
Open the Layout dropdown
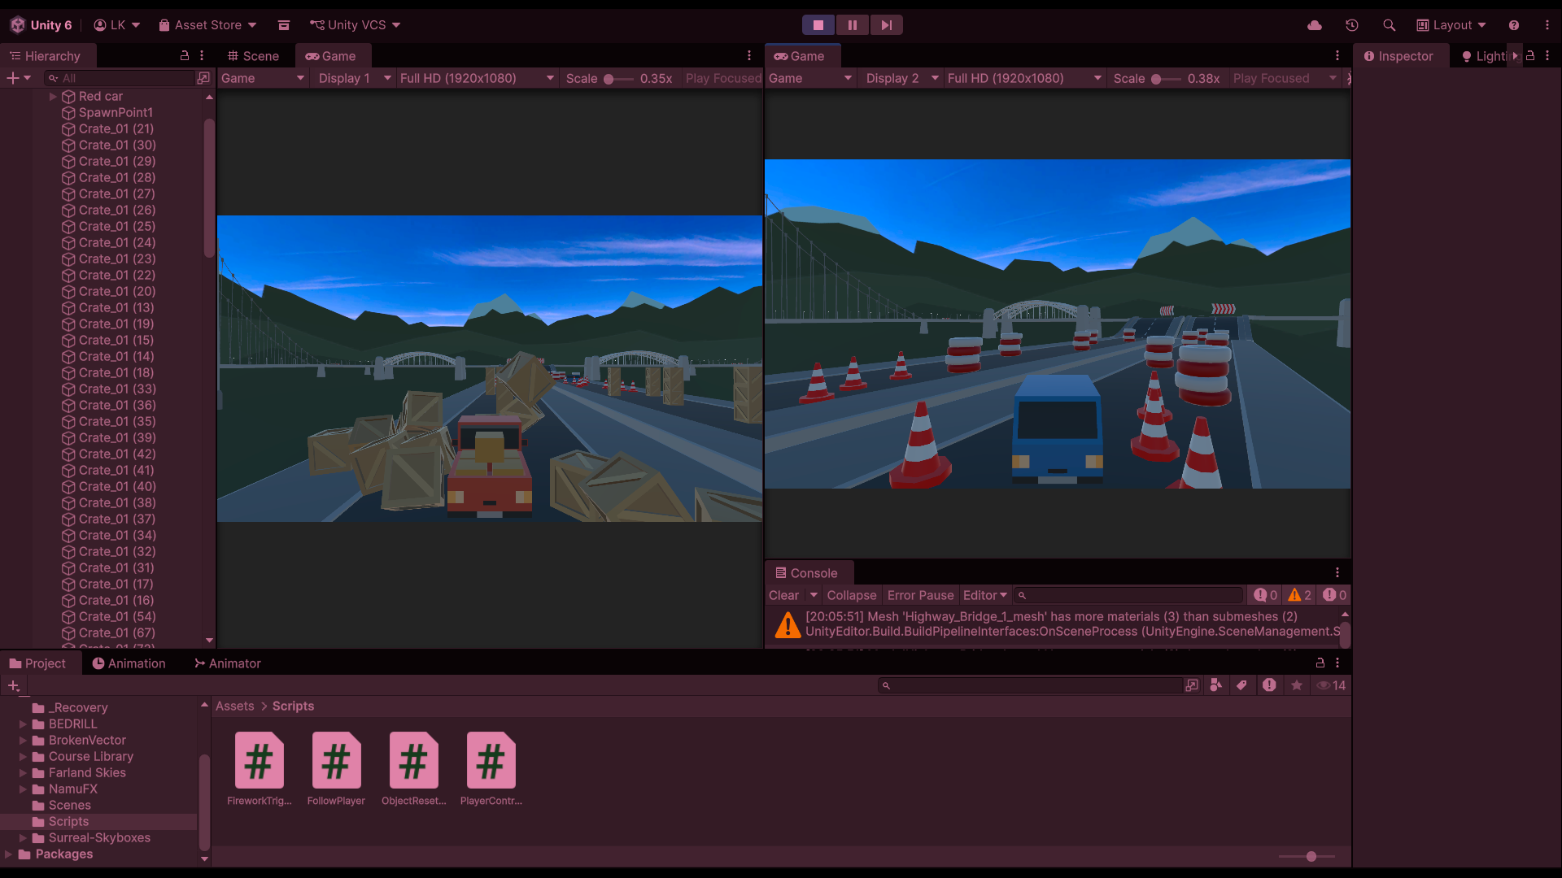coord(1451,25)
